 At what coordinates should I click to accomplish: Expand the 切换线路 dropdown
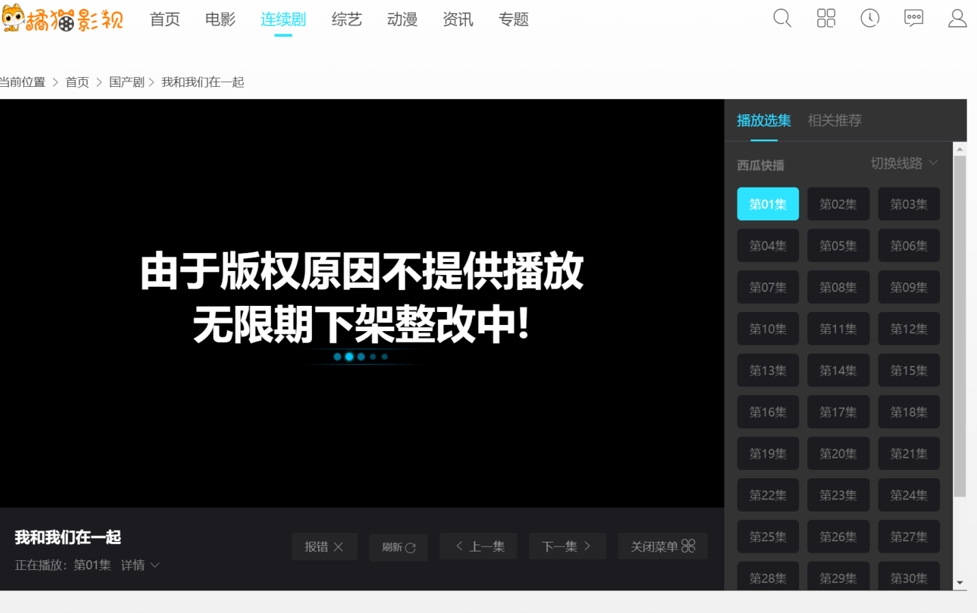903,164
